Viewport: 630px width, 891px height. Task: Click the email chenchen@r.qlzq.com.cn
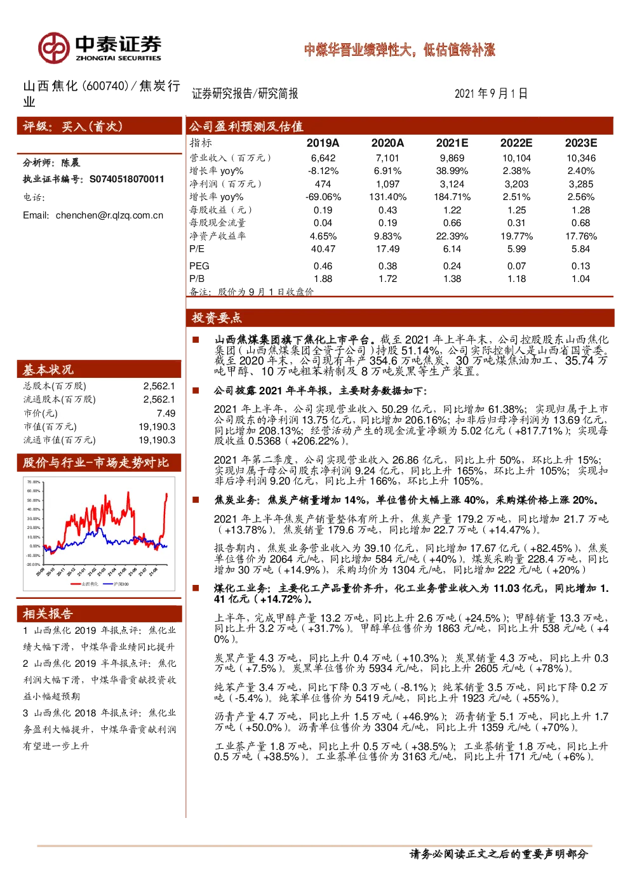coord(109,216)
